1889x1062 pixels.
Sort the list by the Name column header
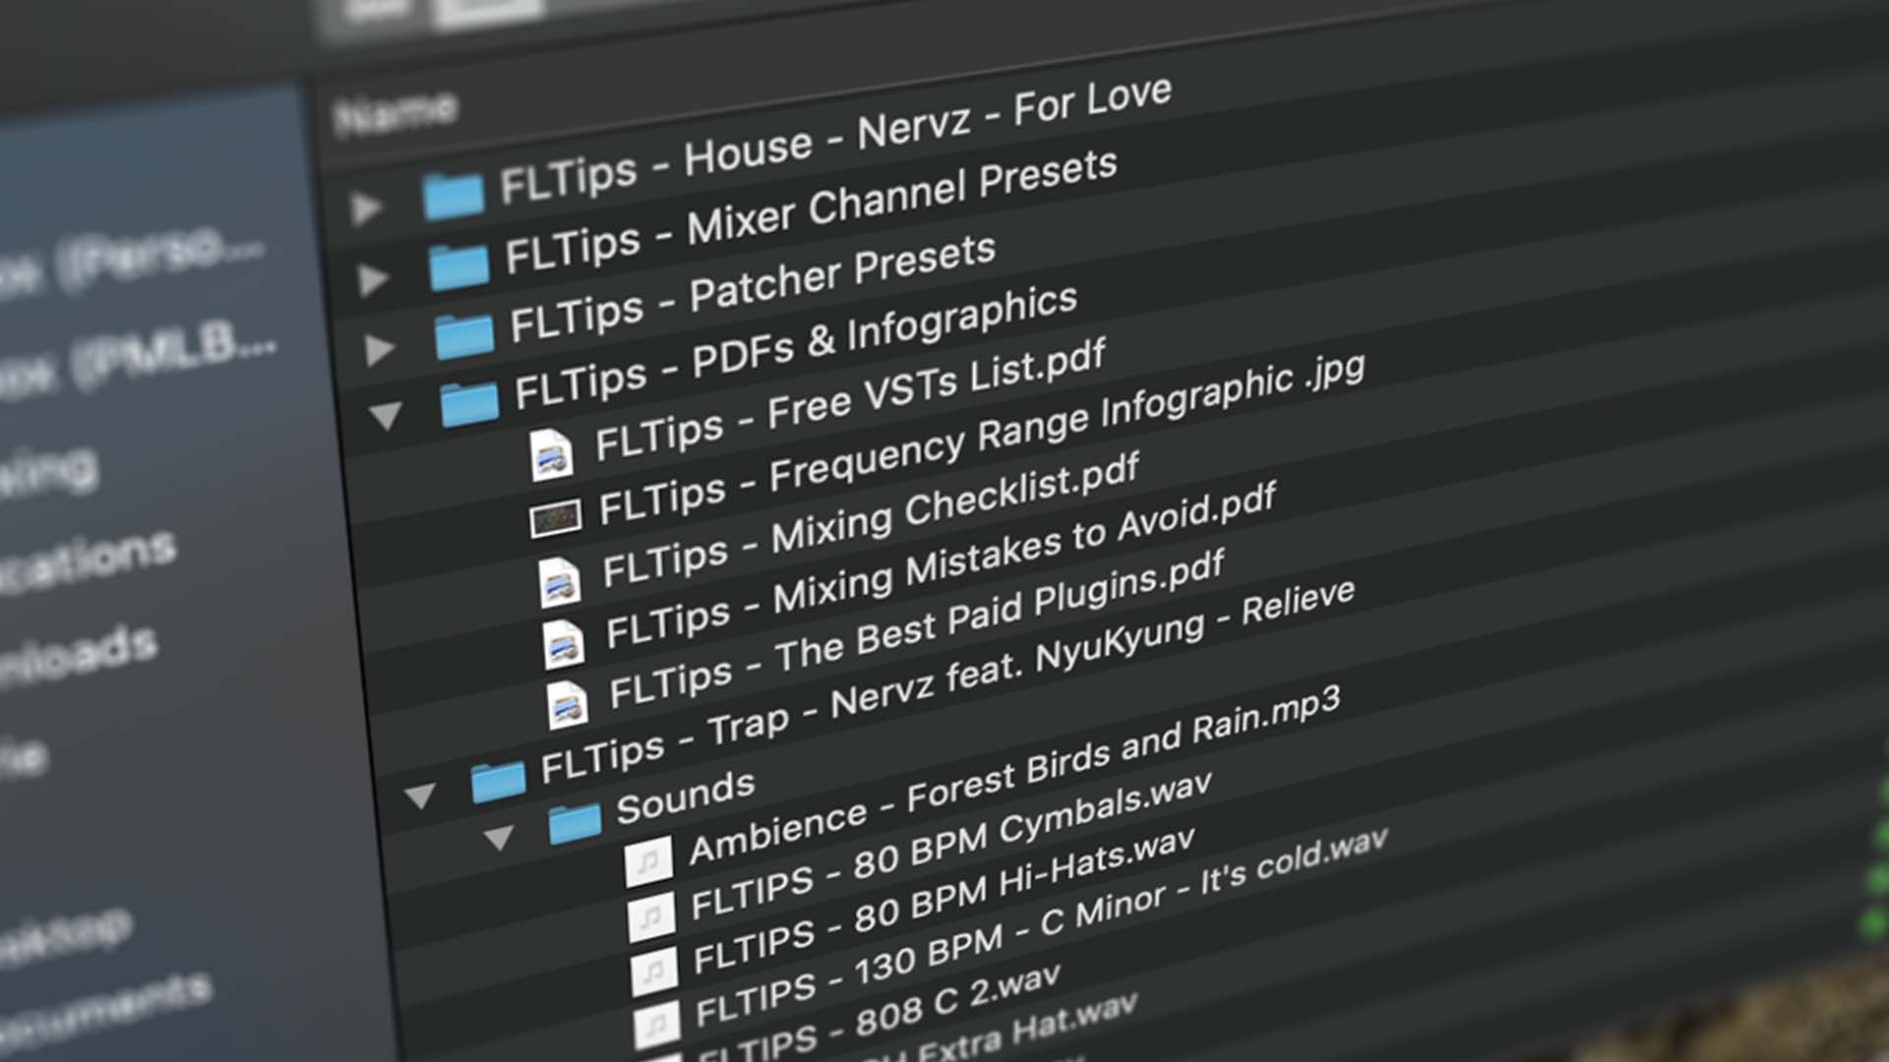tap(396, 115)
